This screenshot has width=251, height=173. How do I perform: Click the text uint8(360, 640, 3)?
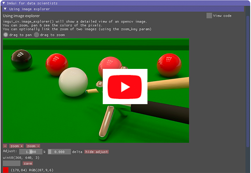(21, 157)
